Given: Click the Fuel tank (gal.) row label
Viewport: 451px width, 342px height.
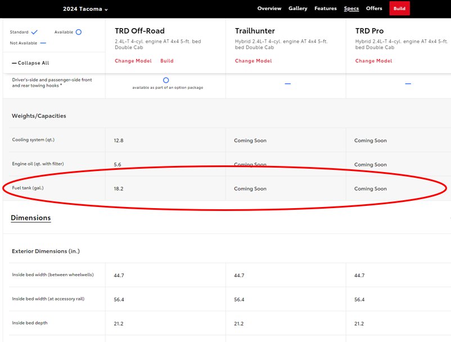Looking at the screenshot, I should 28,188.
